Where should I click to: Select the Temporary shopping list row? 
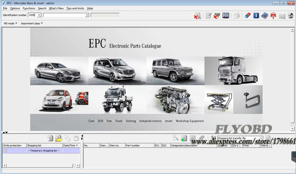tap(41, 150)
